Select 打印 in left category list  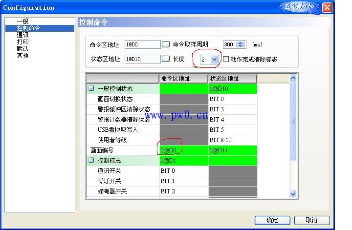pyautogui.click(x=22, y=42)
